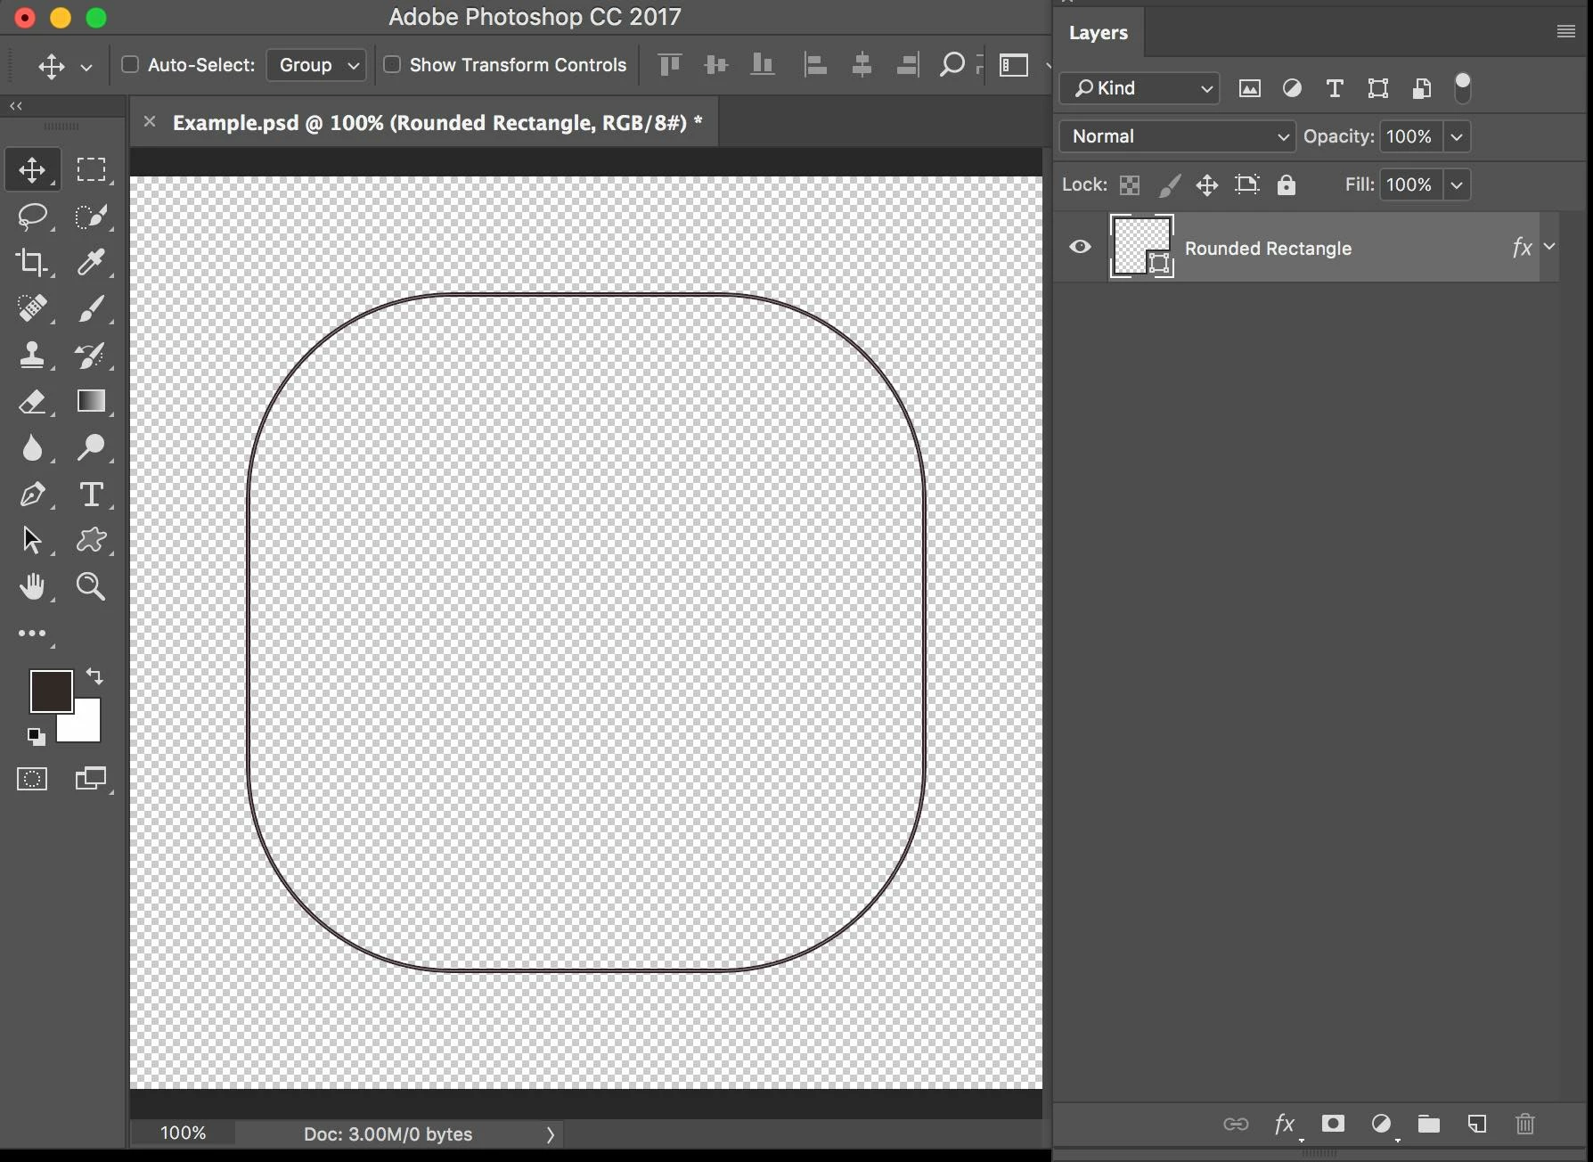Turn layer filtering on or off
Viewport: 1593px width, 1162px height.
coord(1462,87)
